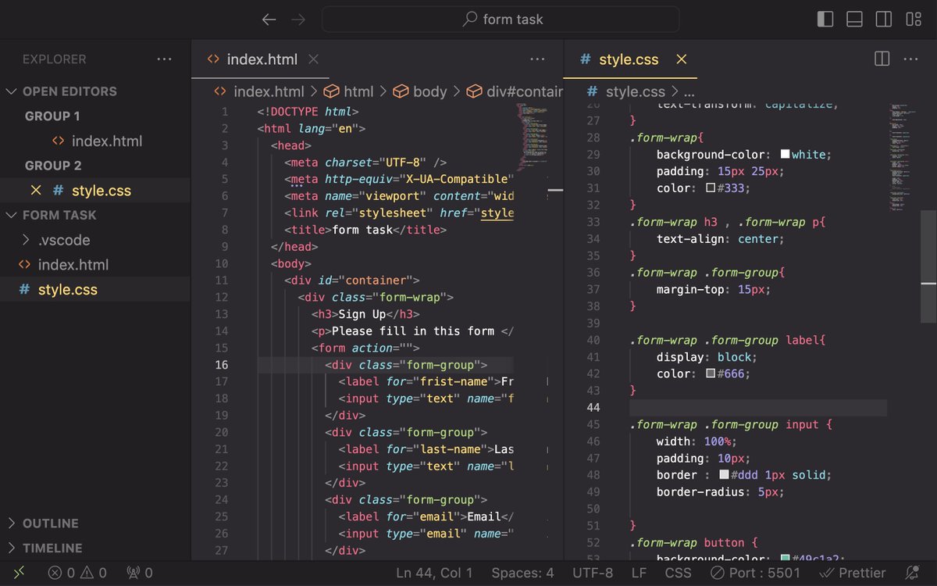The width and height of the screenshot is (937, 586).
Task: Click line number 44 in style.css
Action: [593, 408]
